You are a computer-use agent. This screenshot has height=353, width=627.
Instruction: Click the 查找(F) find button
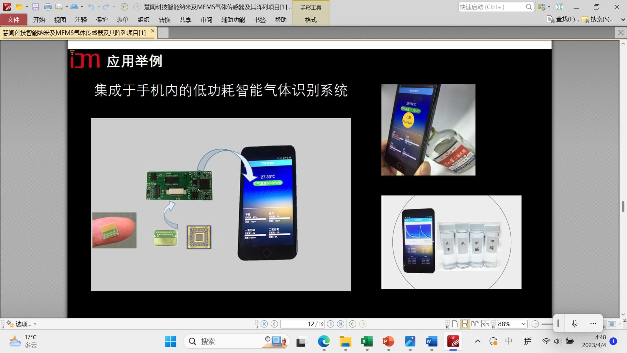pos(563,19)
